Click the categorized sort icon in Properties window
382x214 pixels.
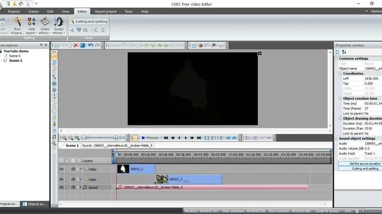pos(337,52)
